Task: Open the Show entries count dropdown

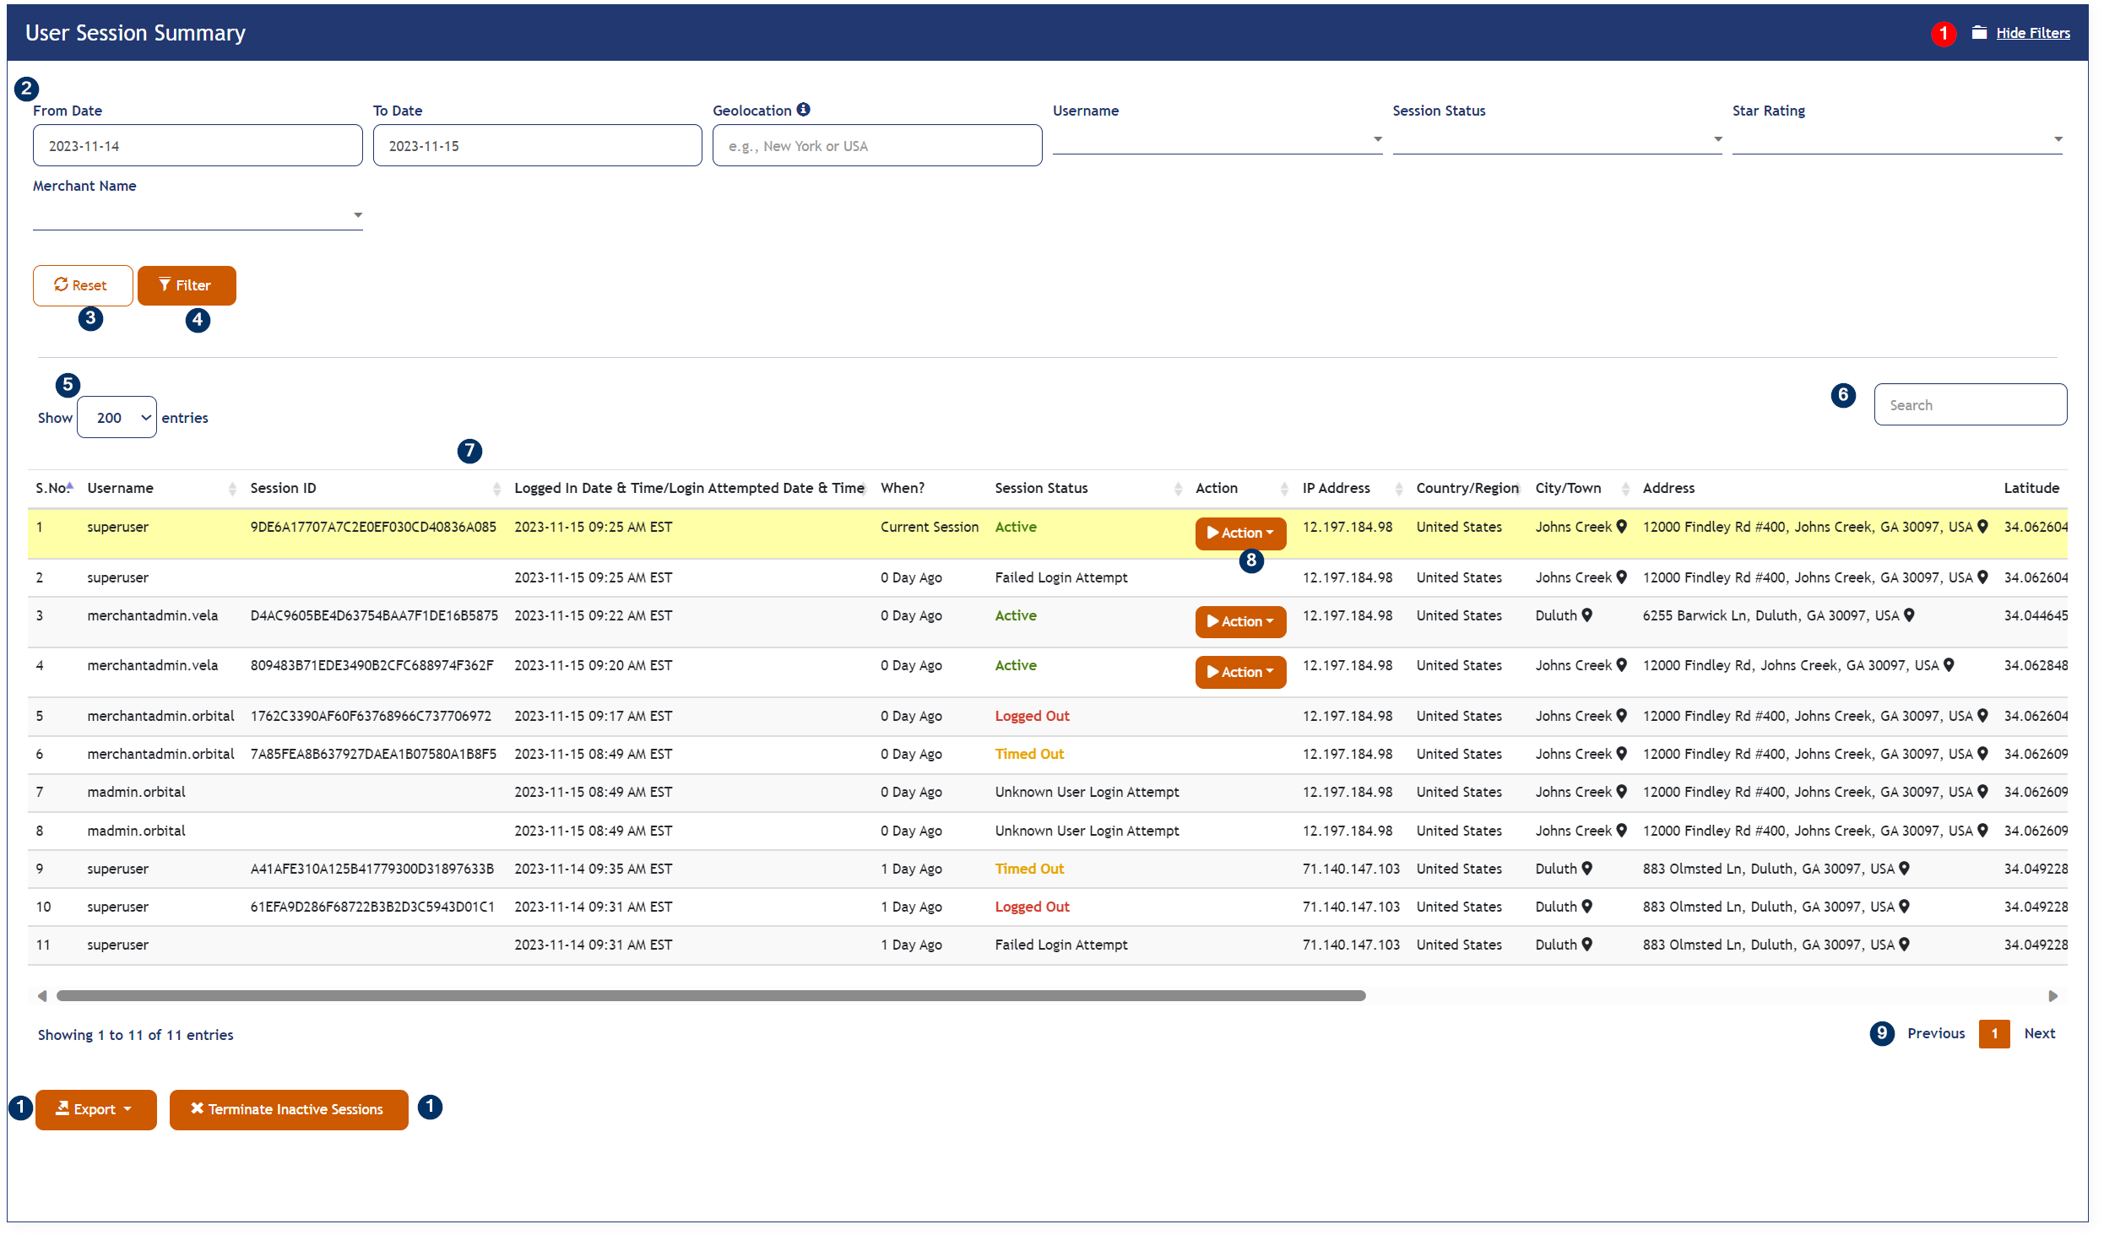Action: pos(117,418)
